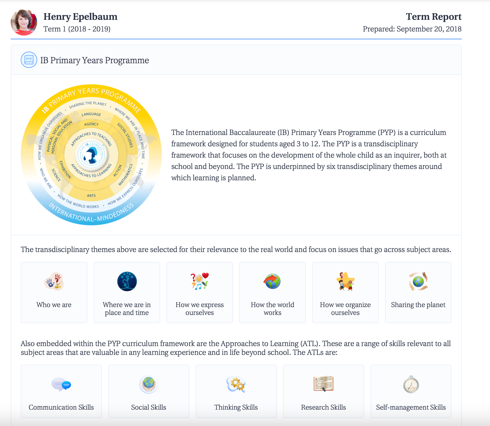Click the How the world works globe icon
Image resolution: width=490 pixels, height=426 pixels.
coord(272,281)
